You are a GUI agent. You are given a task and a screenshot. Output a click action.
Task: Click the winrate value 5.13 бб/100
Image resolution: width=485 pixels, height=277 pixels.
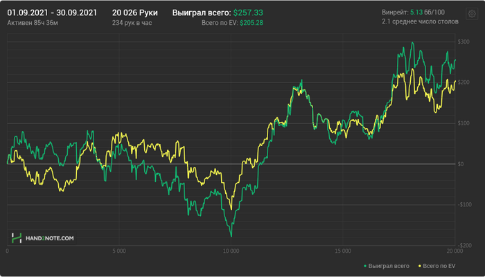[x=427, y=12]
